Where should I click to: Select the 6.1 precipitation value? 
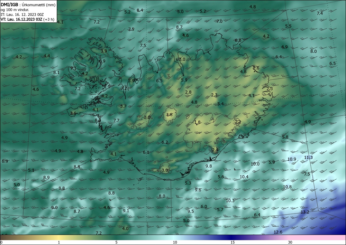pyautogui.click(x=146, y=152)
